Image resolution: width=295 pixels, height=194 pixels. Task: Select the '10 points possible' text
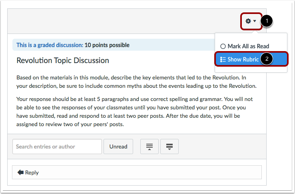(x=107, y=45)
